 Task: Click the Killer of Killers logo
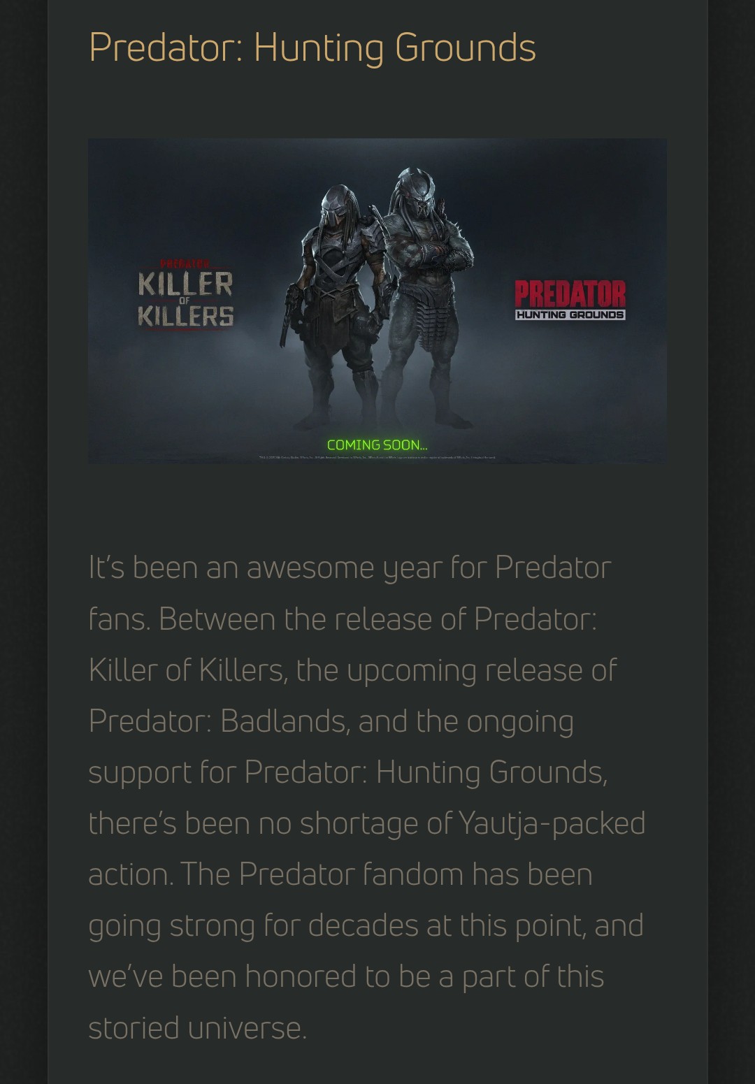(x=185, y=294)
